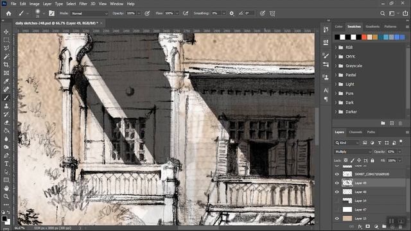The width and height of the screenshot is (411, 231).
Task: Select the Dodge tool
Action: [x=6, y=147]
